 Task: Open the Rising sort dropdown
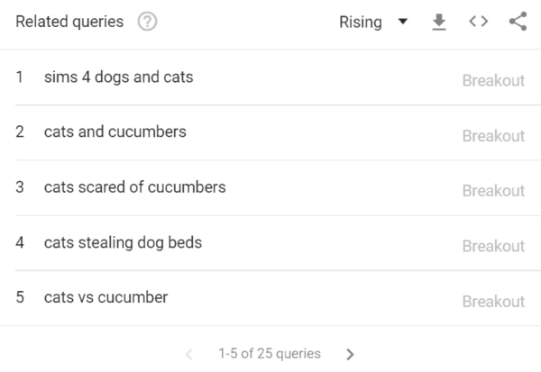(361, 23)
